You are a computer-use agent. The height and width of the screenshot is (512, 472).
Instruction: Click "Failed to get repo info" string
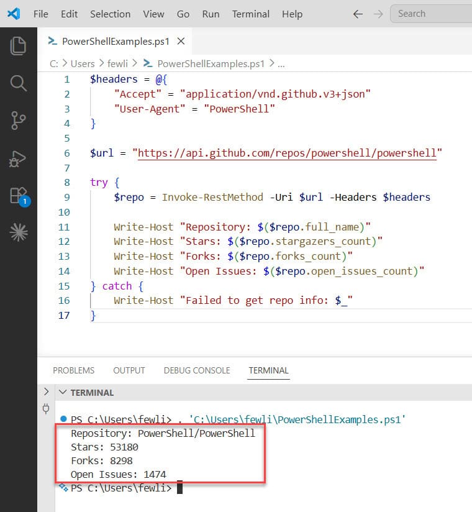[x=266, y=300]
